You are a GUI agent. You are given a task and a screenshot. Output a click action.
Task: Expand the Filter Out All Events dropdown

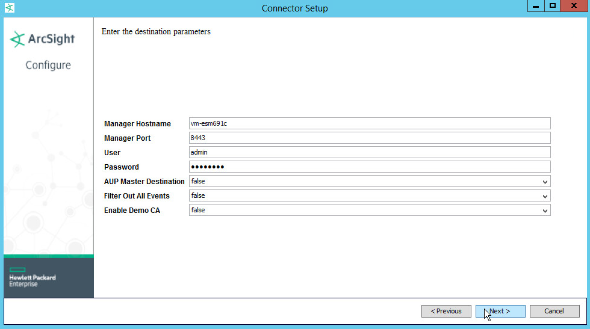(x=370, y=195)
